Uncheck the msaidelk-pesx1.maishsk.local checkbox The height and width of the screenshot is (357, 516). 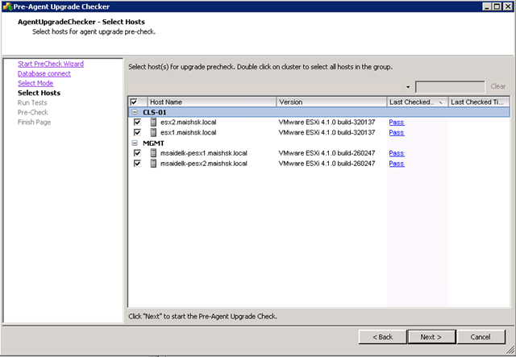pos(137,153)
